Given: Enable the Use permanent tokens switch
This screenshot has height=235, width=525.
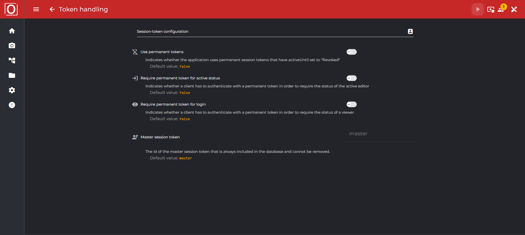Looking at the screenshot, I should pyautogui.click(x=351, y=52).
